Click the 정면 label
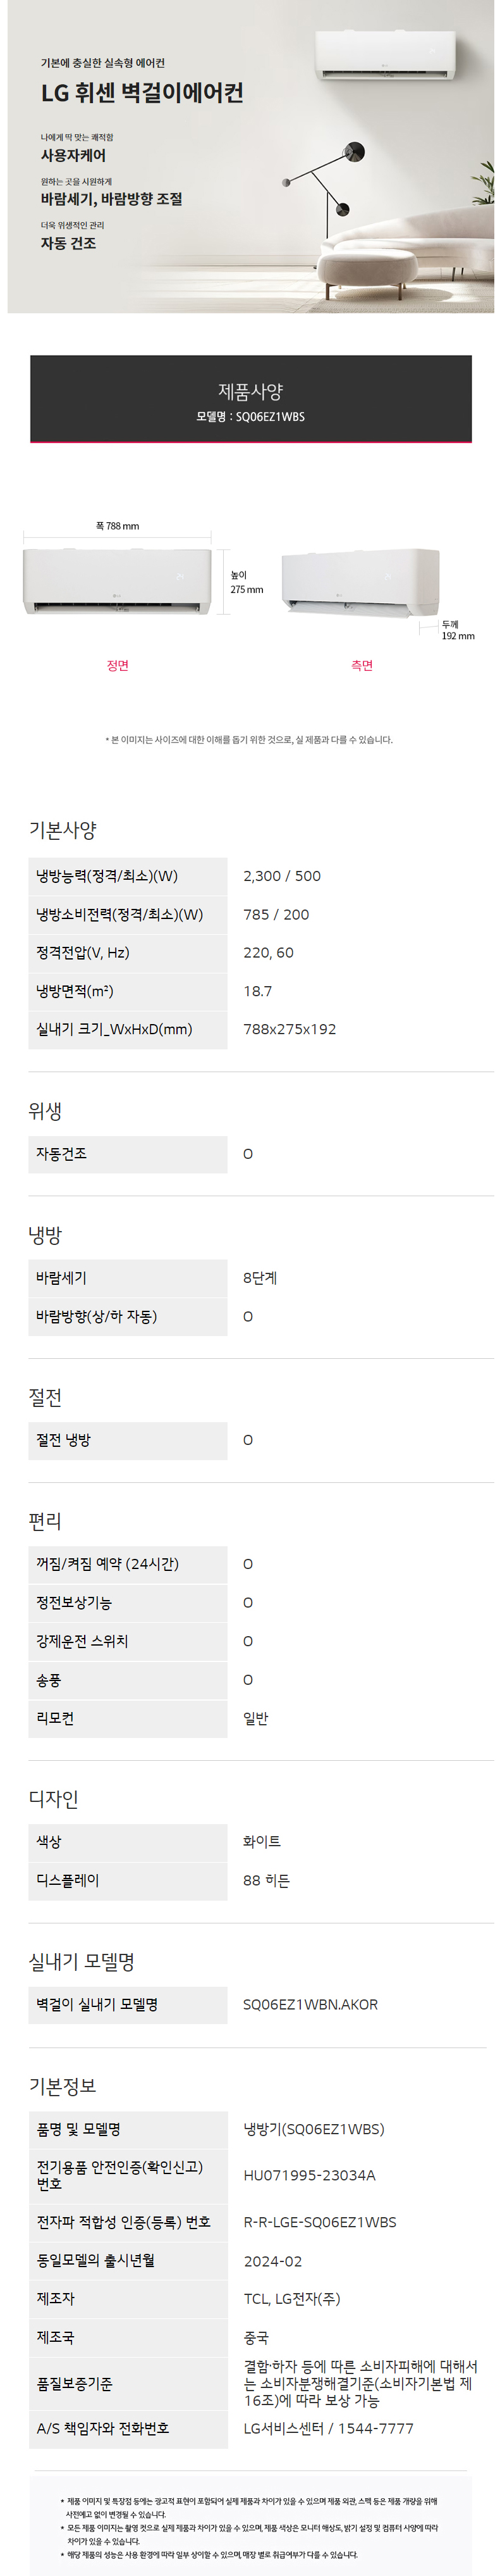This screenshot has height=2576, width=500. click(x=118, y=666)
